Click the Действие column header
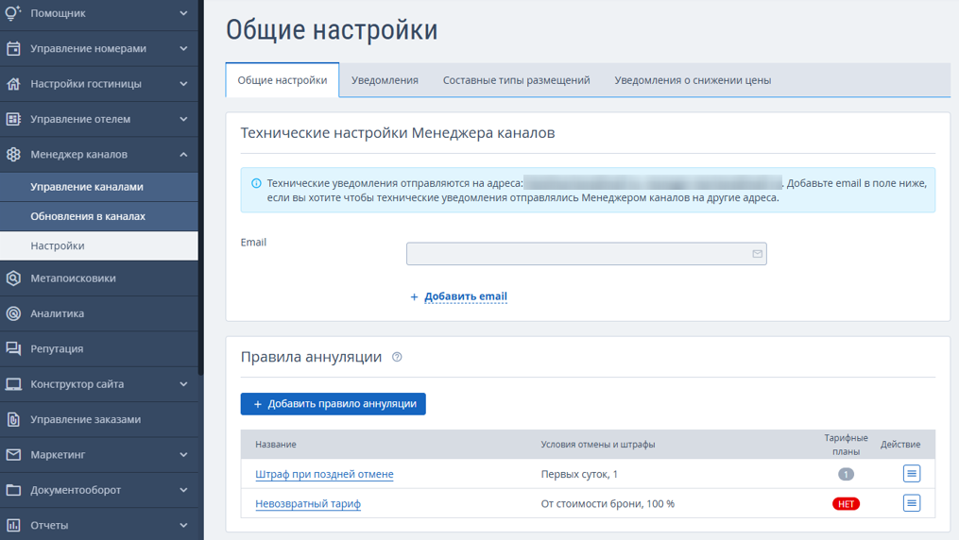Image resolution: width=959 pixels, height=540 pixels. point(900,445)
